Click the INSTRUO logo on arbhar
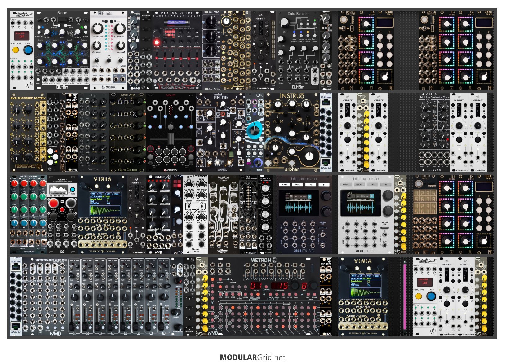Screen dimensions: 506x364 [292, 96]
